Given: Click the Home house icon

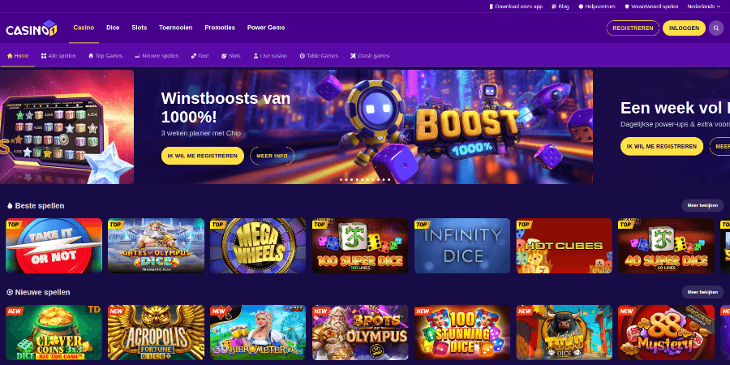Looking at the screenshot, I should point(10,56).
